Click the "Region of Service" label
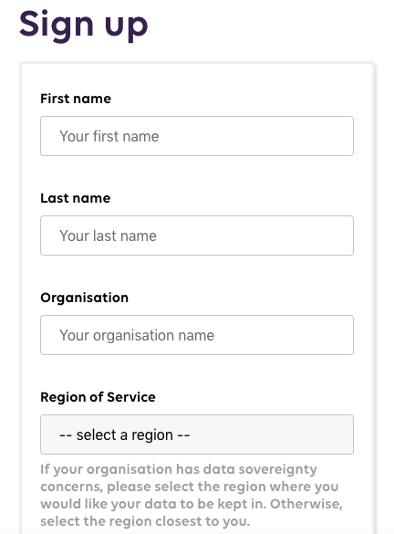 click(x=98, y=397)
